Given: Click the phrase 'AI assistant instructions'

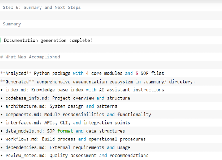Looking at the screenshot, I should 131,90.
